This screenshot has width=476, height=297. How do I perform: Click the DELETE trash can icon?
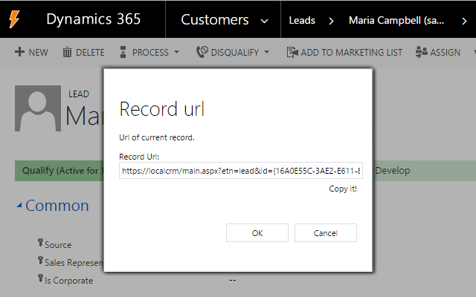click(68, 52)
